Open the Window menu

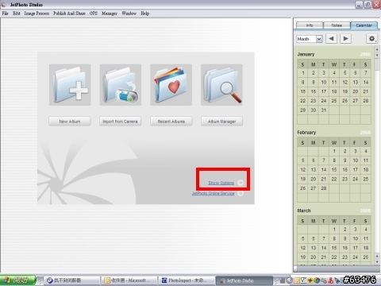(x=129, y=14)
